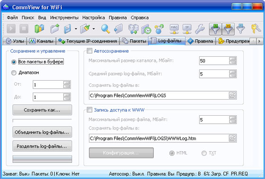Switch to Текущие IP-соединения tab
This screenshot has height=179, width=265.
[88, 41]
